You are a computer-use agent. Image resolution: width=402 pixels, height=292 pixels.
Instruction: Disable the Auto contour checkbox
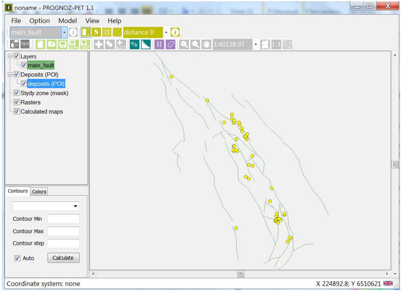17,258
